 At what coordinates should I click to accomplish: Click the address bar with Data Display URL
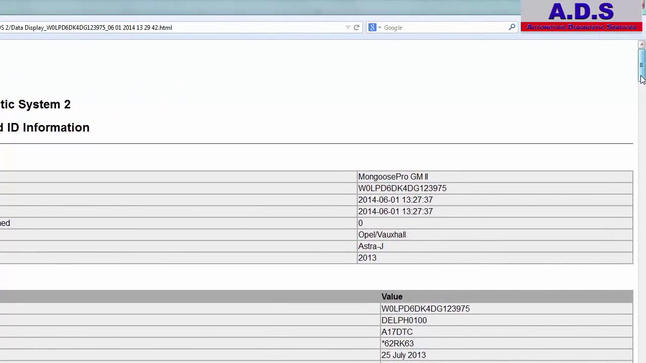(172, 28)
